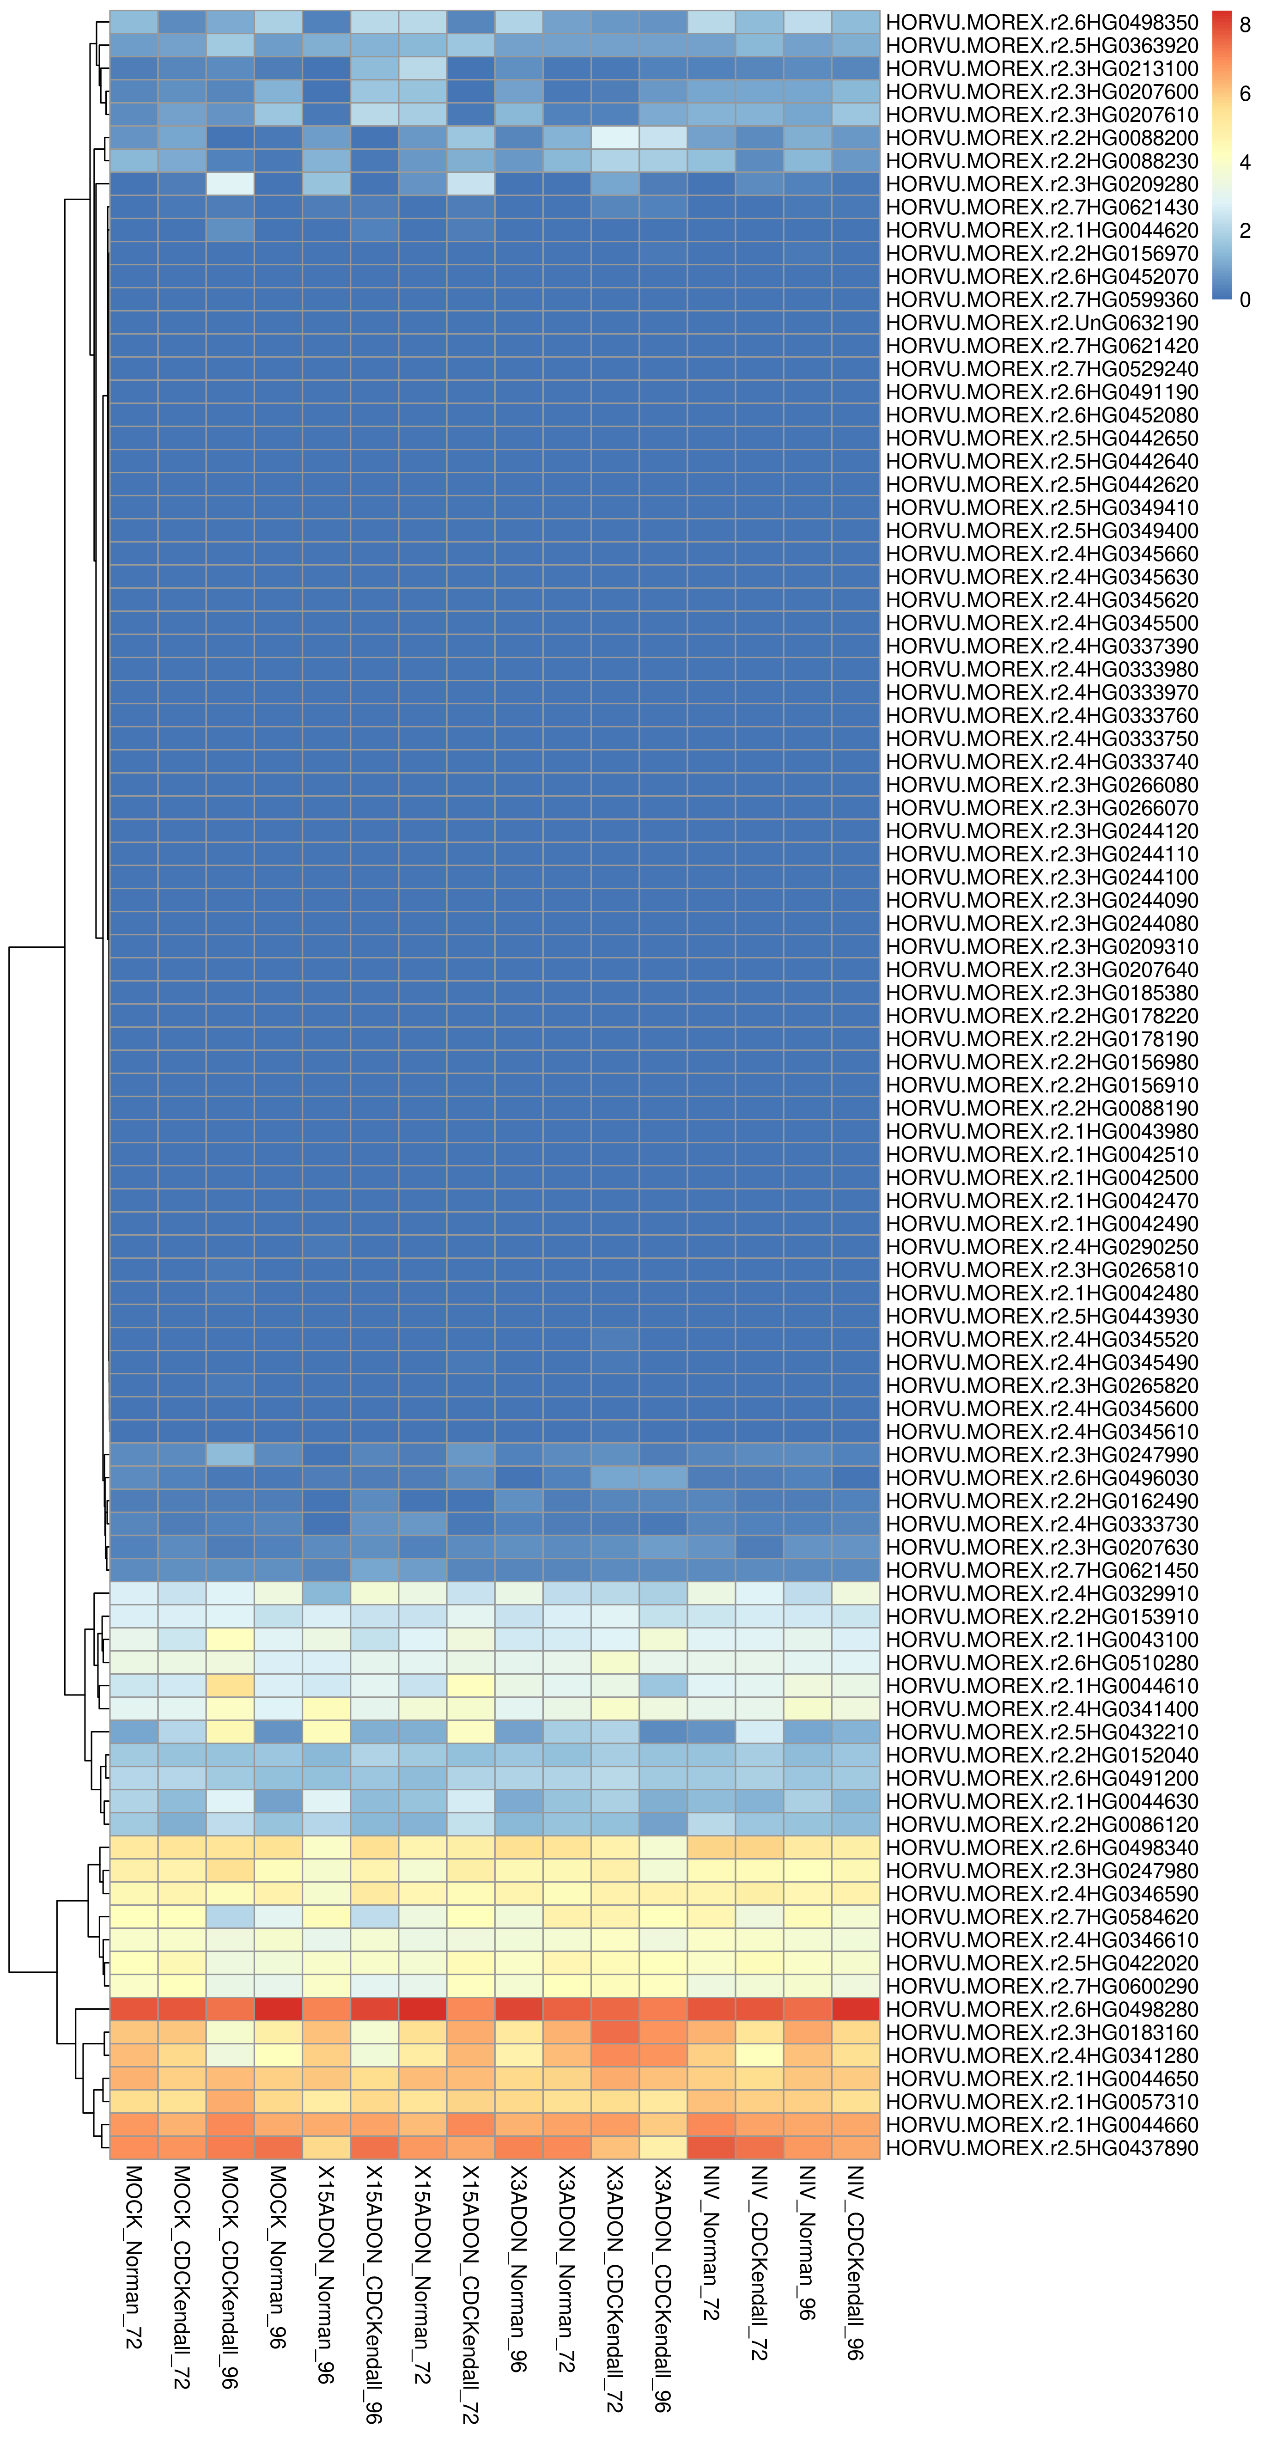Select column label X3ADON_CDCKendall_96
The width and height of the screenshot is (1277, 2439).
point(663,2287)
